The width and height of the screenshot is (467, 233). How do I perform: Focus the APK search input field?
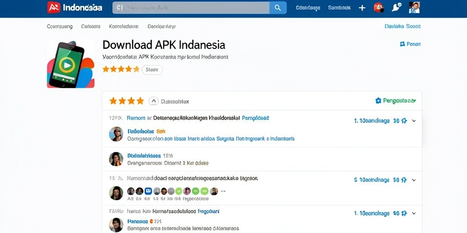coord(191,8)
